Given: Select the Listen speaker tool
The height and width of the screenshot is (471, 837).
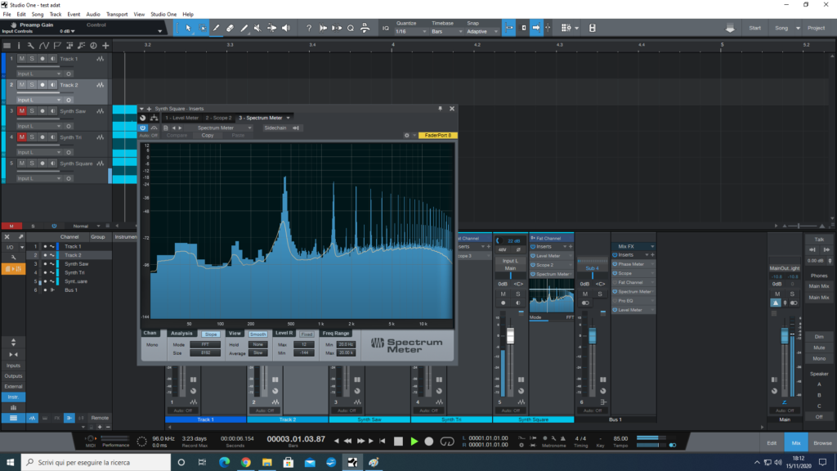Looking at the screenshot, I should click(x=286, y=28).
